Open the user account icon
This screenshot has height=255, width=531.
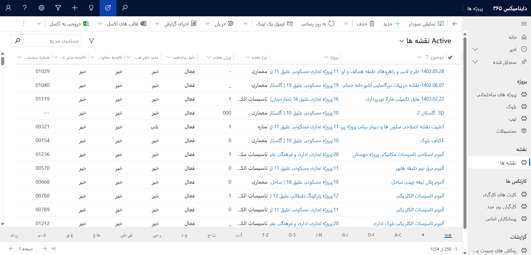(x=8, y=8)
